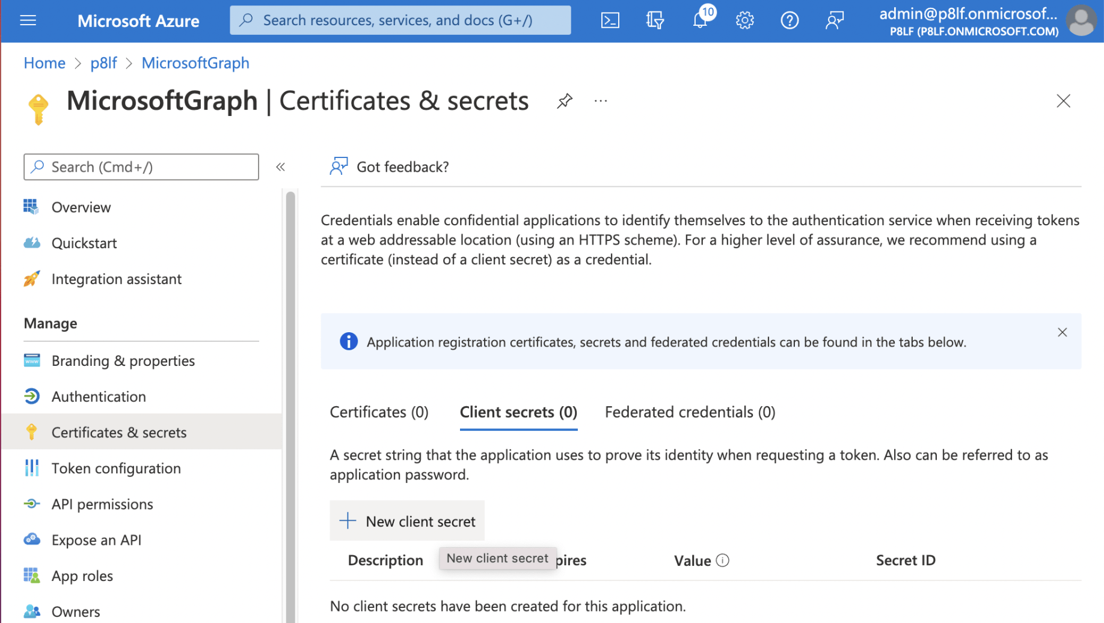This screenshot has height=623, width=1104.
Task: Go to the Home breadcrumb link
Action: (x=44, y=63)
